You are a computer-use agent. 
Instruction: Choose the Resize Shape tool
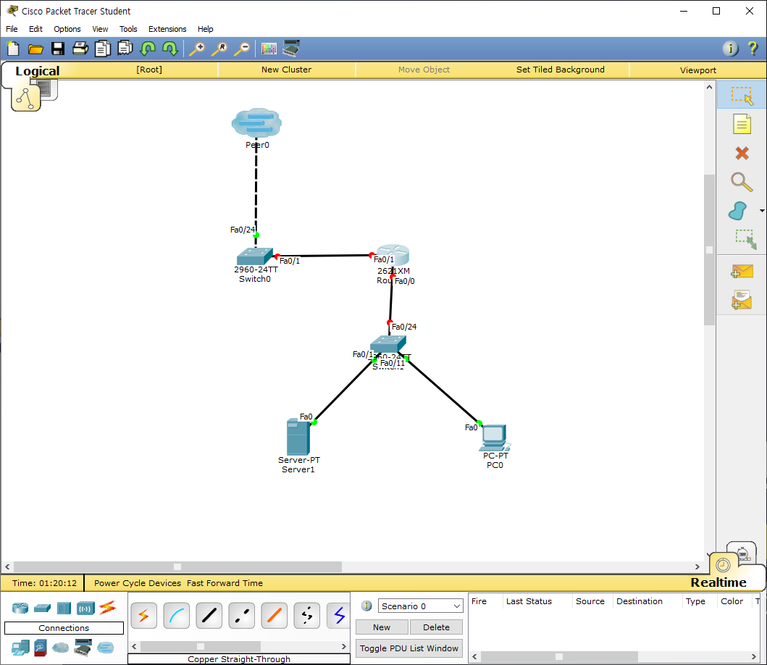[x=746, y=239]
